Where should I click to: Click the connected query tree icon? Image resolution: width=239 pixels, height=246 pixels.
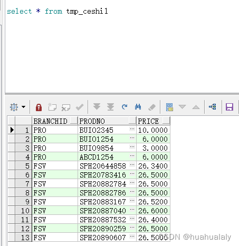click(x=213, y=106)
